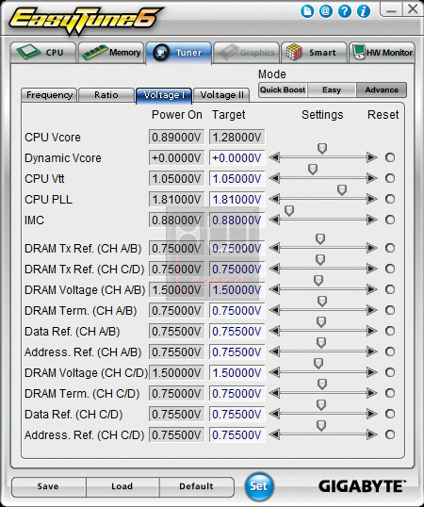Decrease CPU Vtt with left arrow

click(274, 178)
